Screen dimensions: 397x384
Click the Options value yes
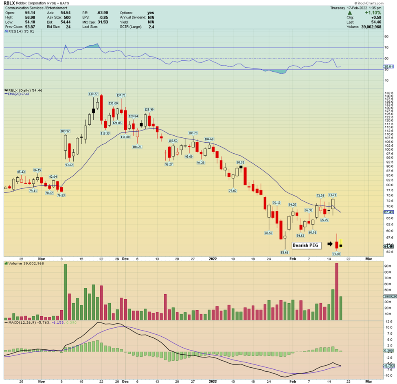point(151,13)
